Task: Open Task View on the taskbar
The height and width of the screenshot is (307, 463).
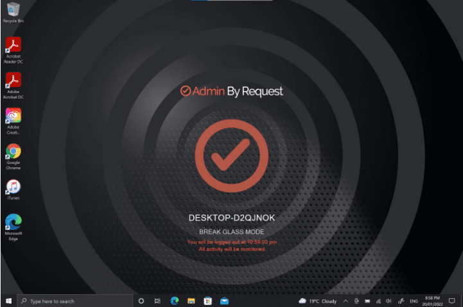Action: pyautogui.click(x=158, y=301)
